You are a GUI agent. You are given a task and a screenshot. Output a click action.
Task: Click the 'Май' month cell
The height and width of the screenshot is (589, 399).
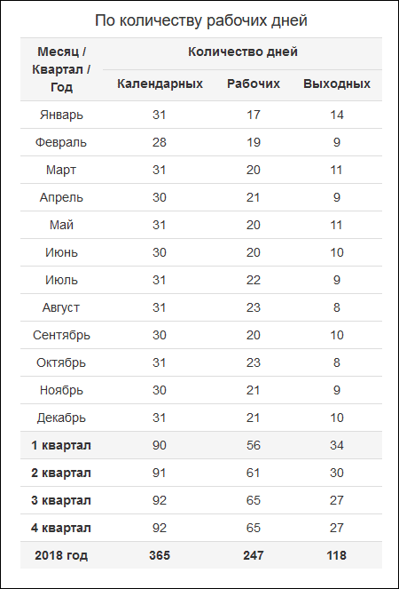(x=61, y=225)
